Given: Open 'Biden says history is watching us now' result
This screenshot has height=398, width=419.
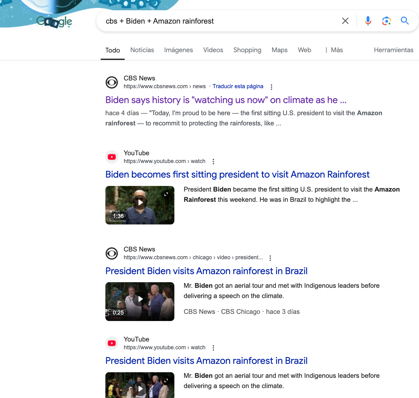Looking at the screenshot, I should 226,100.
